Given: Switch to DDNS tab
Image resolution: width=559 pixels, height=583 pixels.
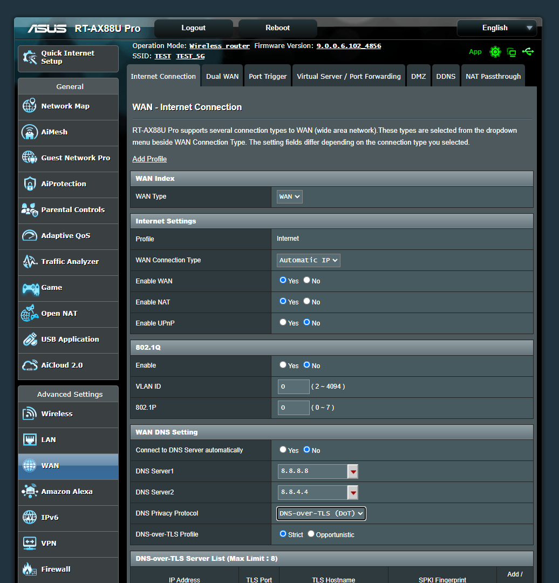Looking at the screenshot, I should click(446, 76).
